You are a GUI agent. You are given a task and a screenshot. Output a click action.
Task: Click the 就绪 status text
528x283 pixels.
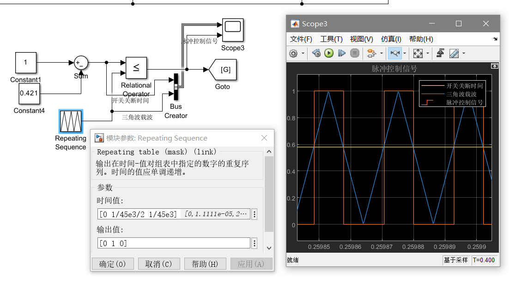[292, 260]
